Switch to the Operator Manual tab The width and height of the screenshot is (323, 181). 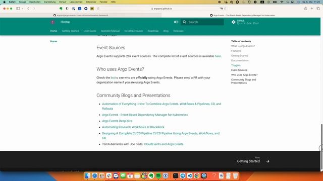[110, 31]
